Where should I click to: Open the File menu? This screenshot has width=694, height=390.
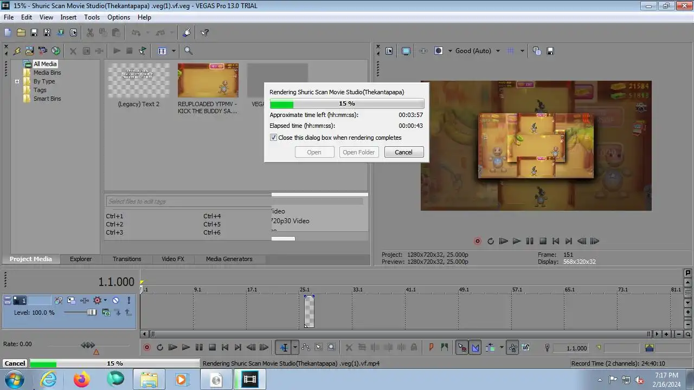[x=9, y=17]
